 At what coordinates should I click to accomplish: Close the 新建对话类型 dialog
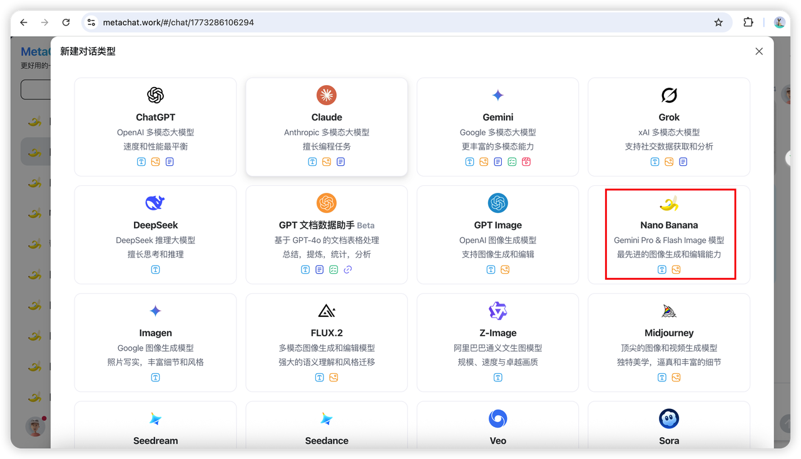click(759, 51)
